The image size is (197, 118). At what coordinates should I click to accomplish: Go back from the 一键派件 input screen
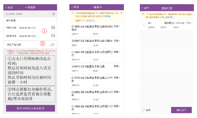pyautogui.click(x=9, y=7)
